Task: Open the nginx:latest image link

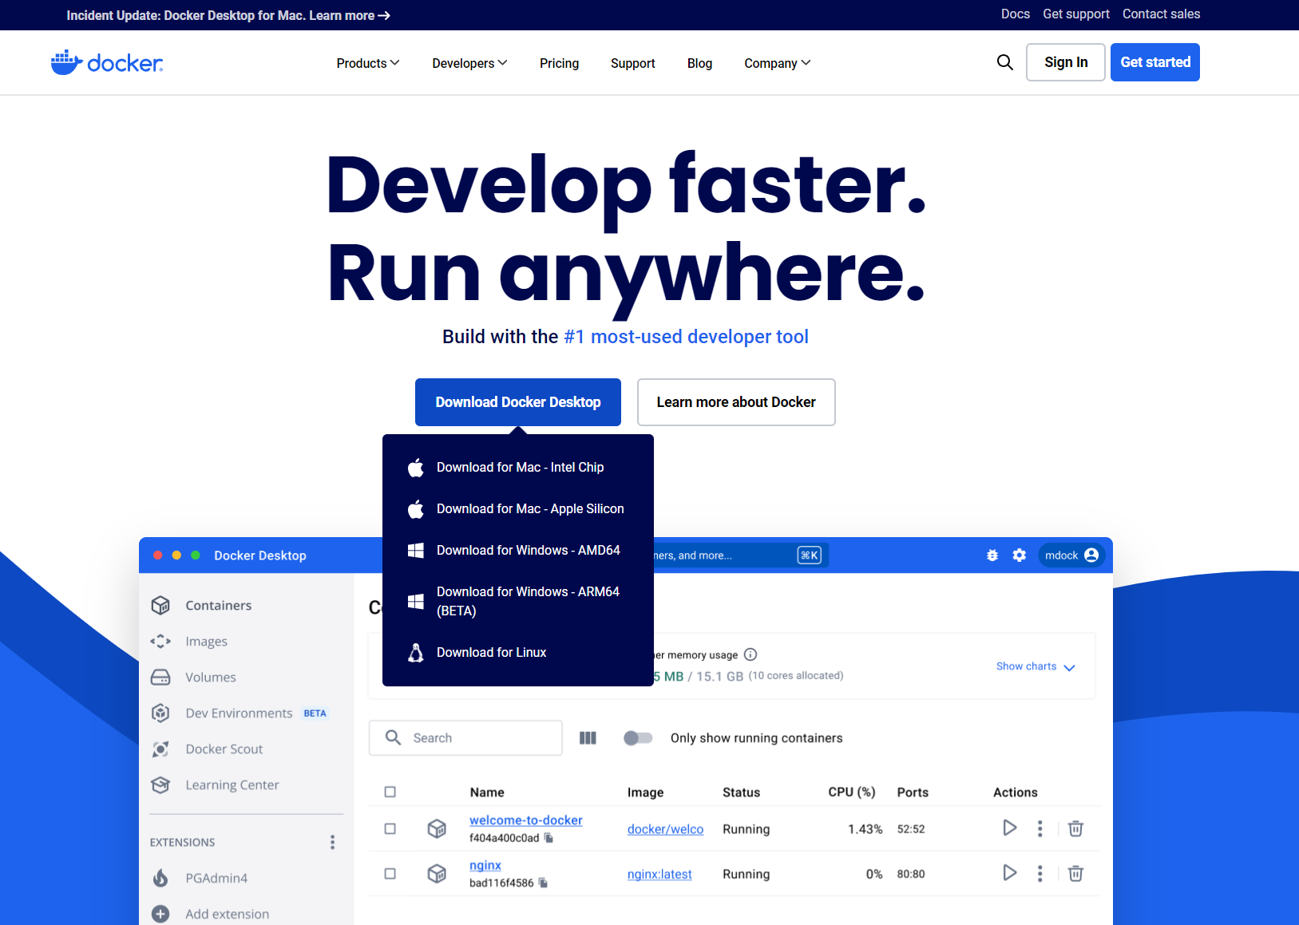Action: pyautogui.click(x=659, y=874)
